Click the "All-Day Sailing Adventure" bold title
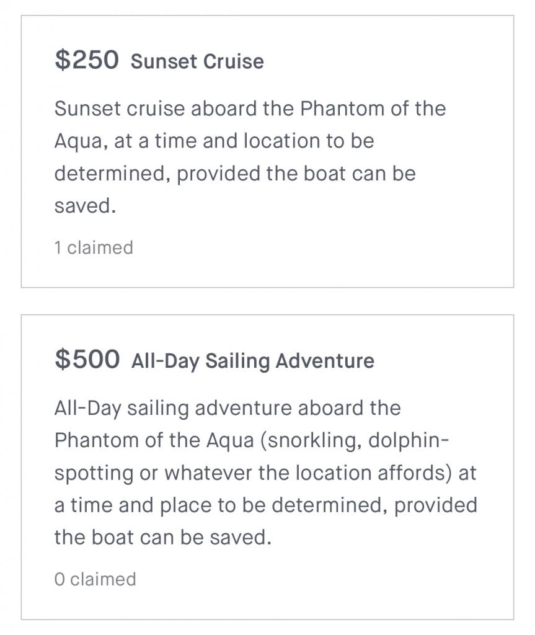 [253, 362]
